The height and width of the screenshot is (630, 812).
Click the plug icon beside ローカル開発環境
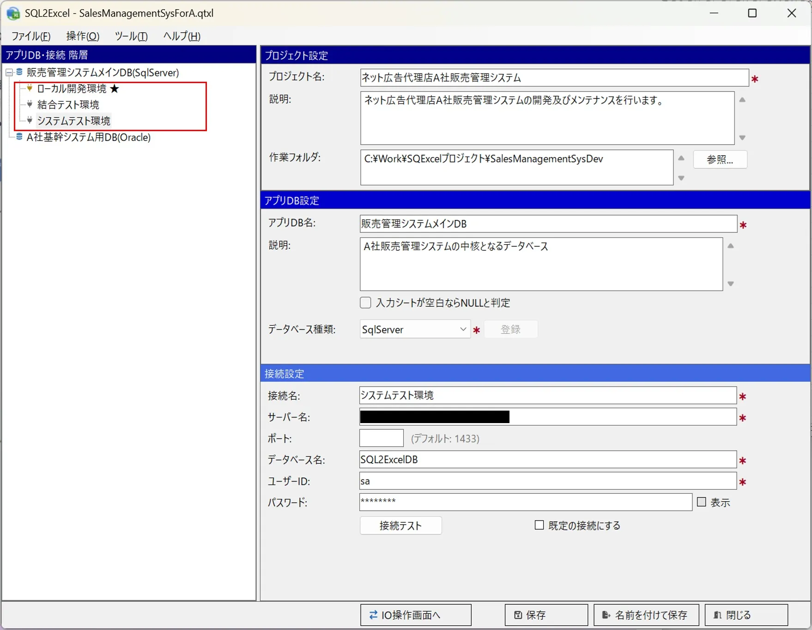point(30,88)
